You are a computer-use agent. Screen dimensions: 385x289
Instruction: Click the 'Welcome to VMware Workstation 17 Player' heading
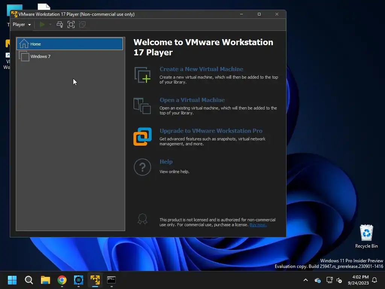click(203, 47)
